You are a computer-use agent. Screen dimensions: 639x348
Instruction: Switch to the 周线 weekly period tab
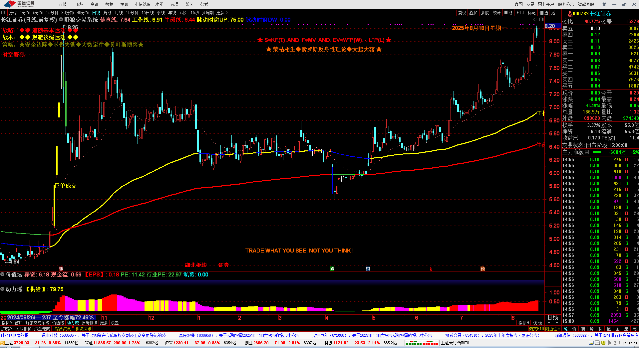point(108,13)
